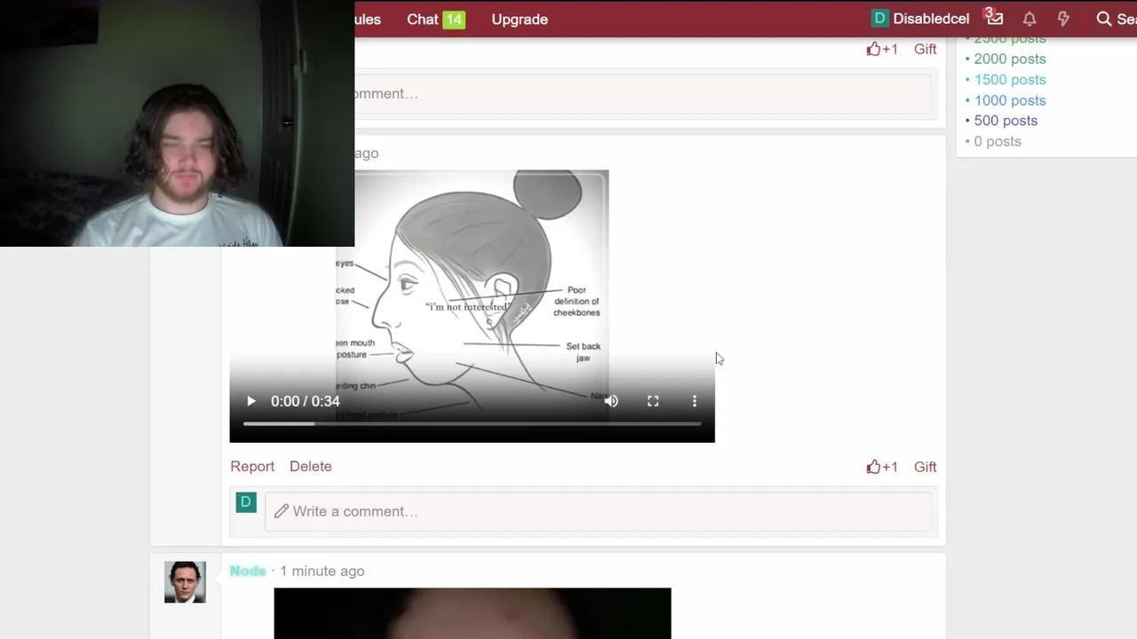
Task: Gift the top post
Action: coord(925,49)
